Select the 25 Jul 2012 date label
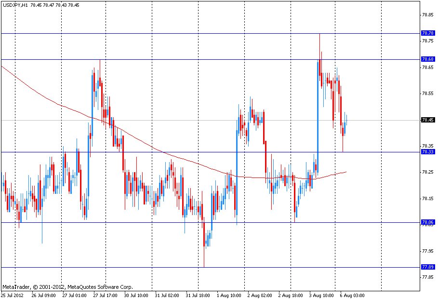438x299 pixels. [12, 295]
